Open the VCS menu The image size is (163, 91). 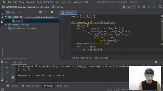(x=70, y=2)
